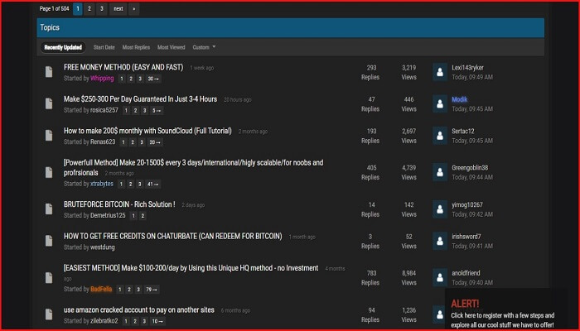Click the ALERT register popup

[x=507, y=309]
